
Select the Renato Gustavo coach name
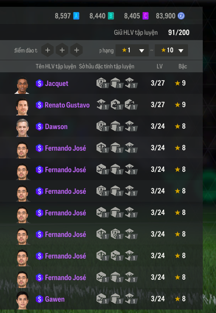67,105
